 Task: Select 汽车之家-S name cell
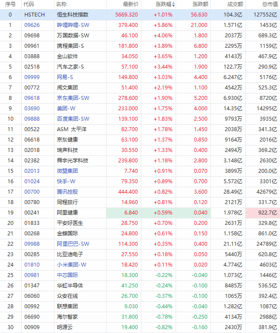coord(70,67)
